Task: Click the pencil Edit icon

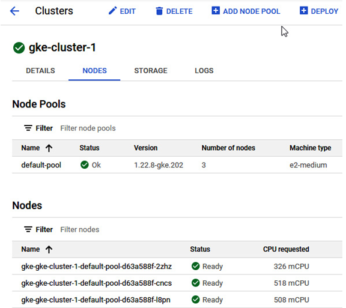Action: tap(112, 11)
